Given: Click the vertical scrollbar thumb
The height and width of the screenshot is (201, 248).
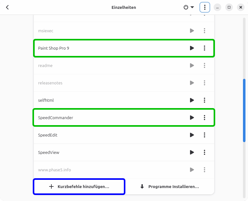Looking at the screenshot, I should point(244,111).
